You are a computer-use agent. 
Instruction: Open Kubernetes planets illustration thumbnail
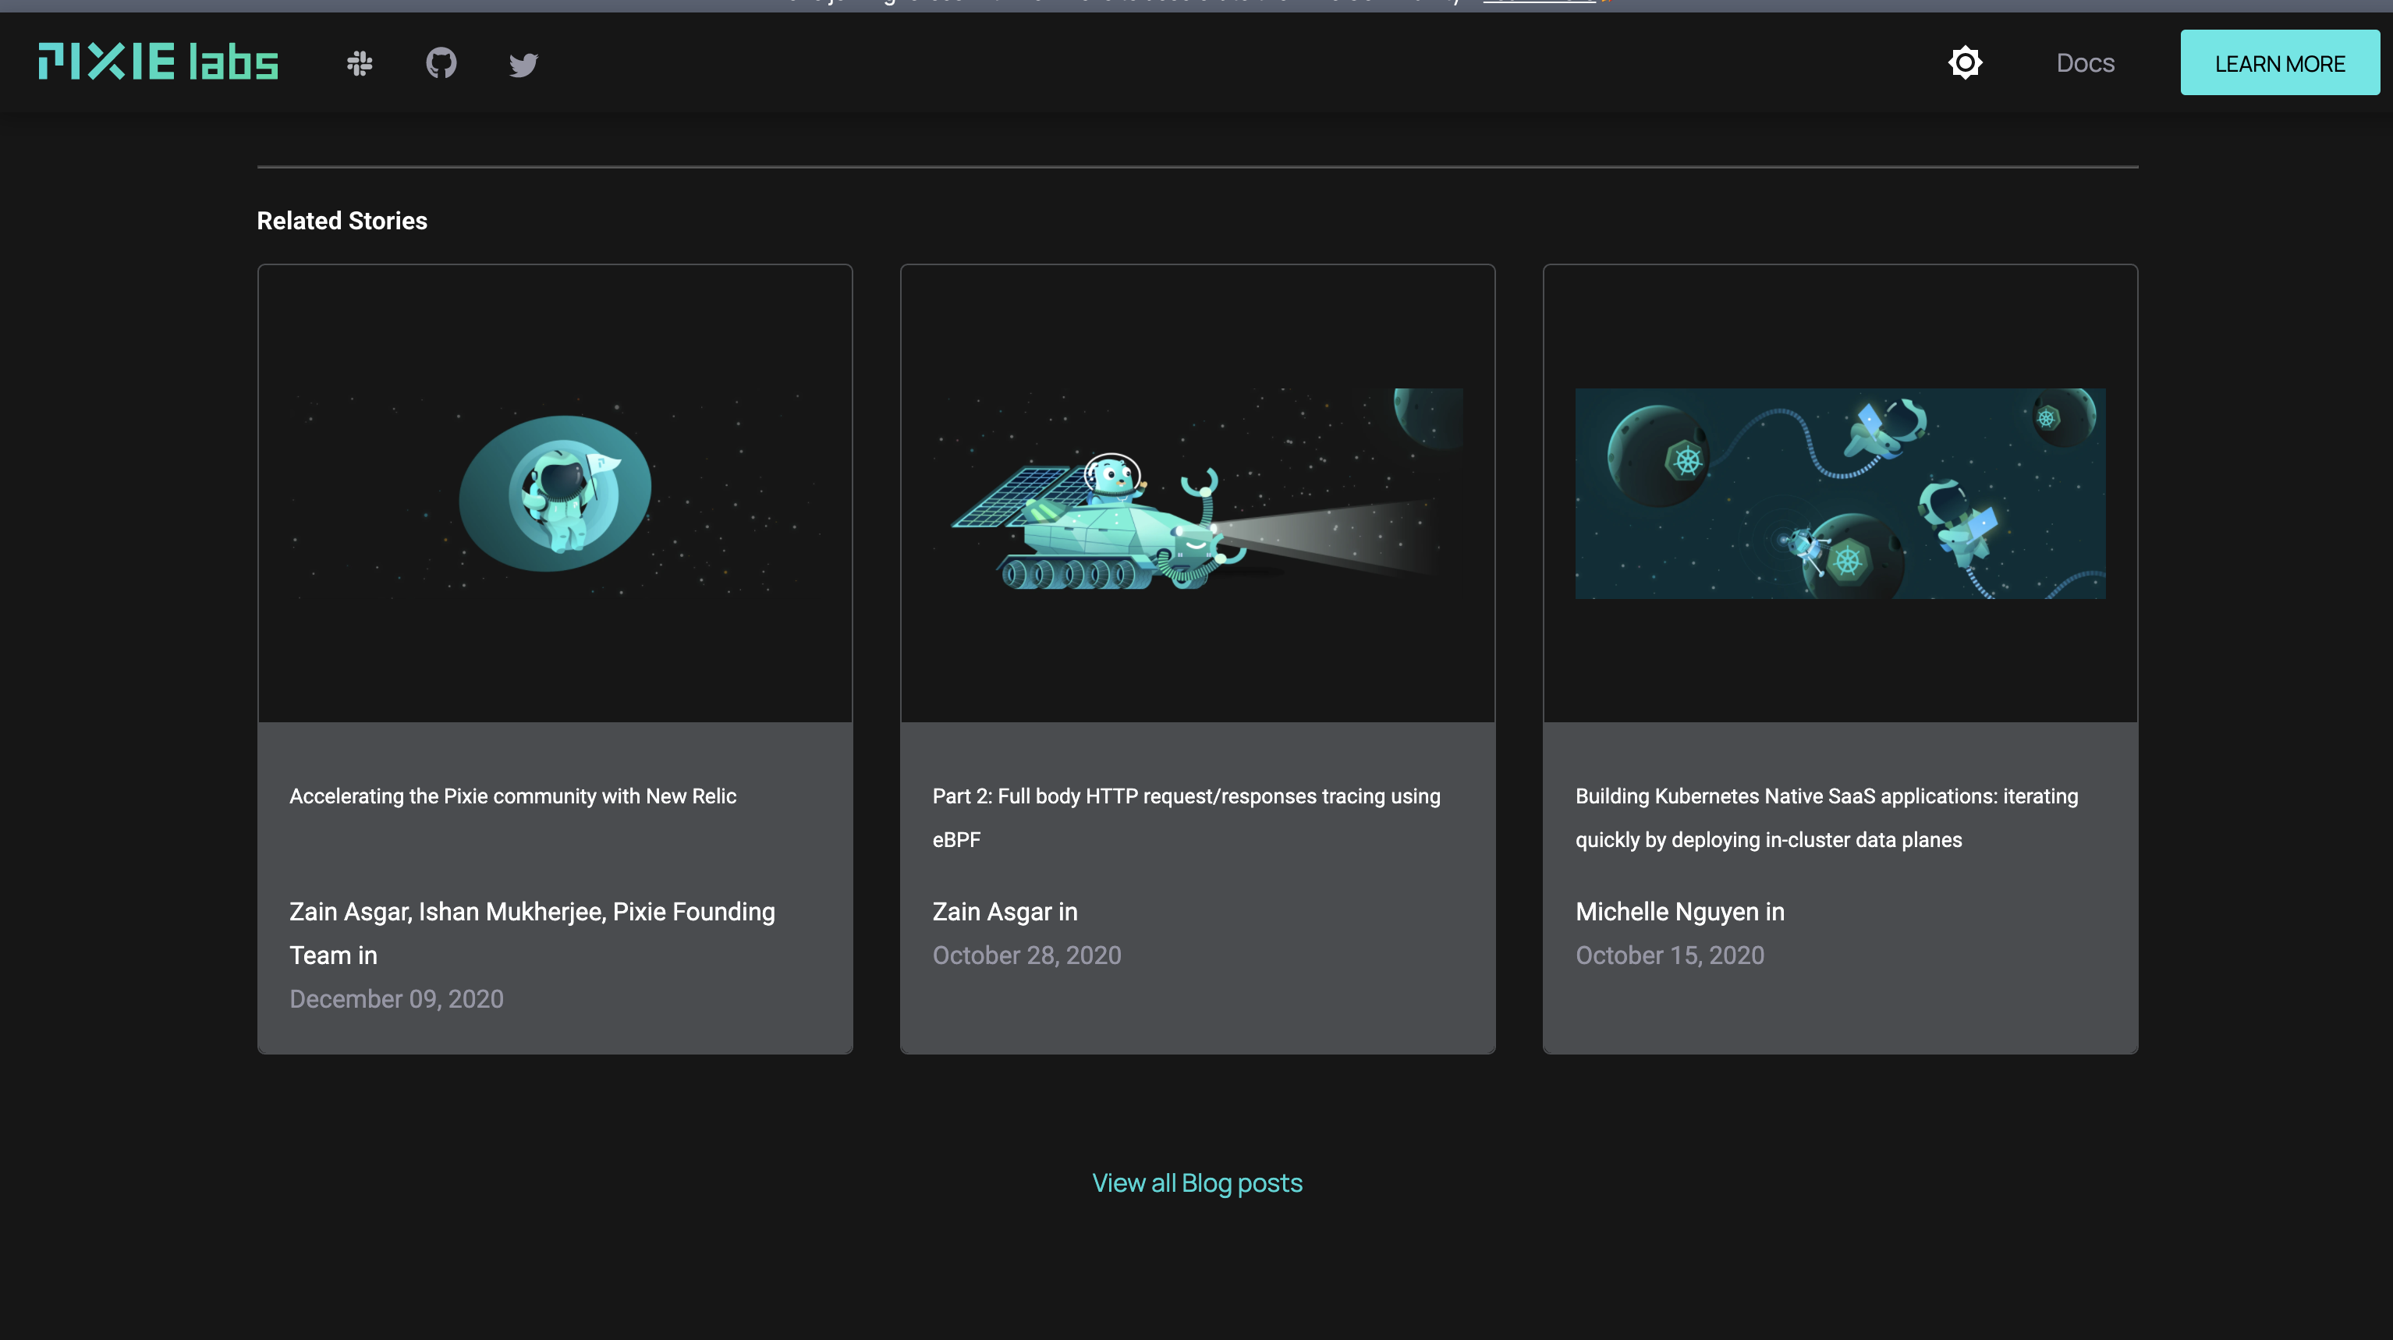point(1839,494)
